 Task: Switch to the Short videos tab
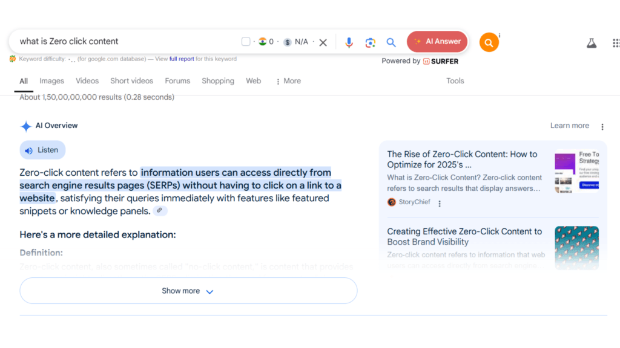point(131,81)
